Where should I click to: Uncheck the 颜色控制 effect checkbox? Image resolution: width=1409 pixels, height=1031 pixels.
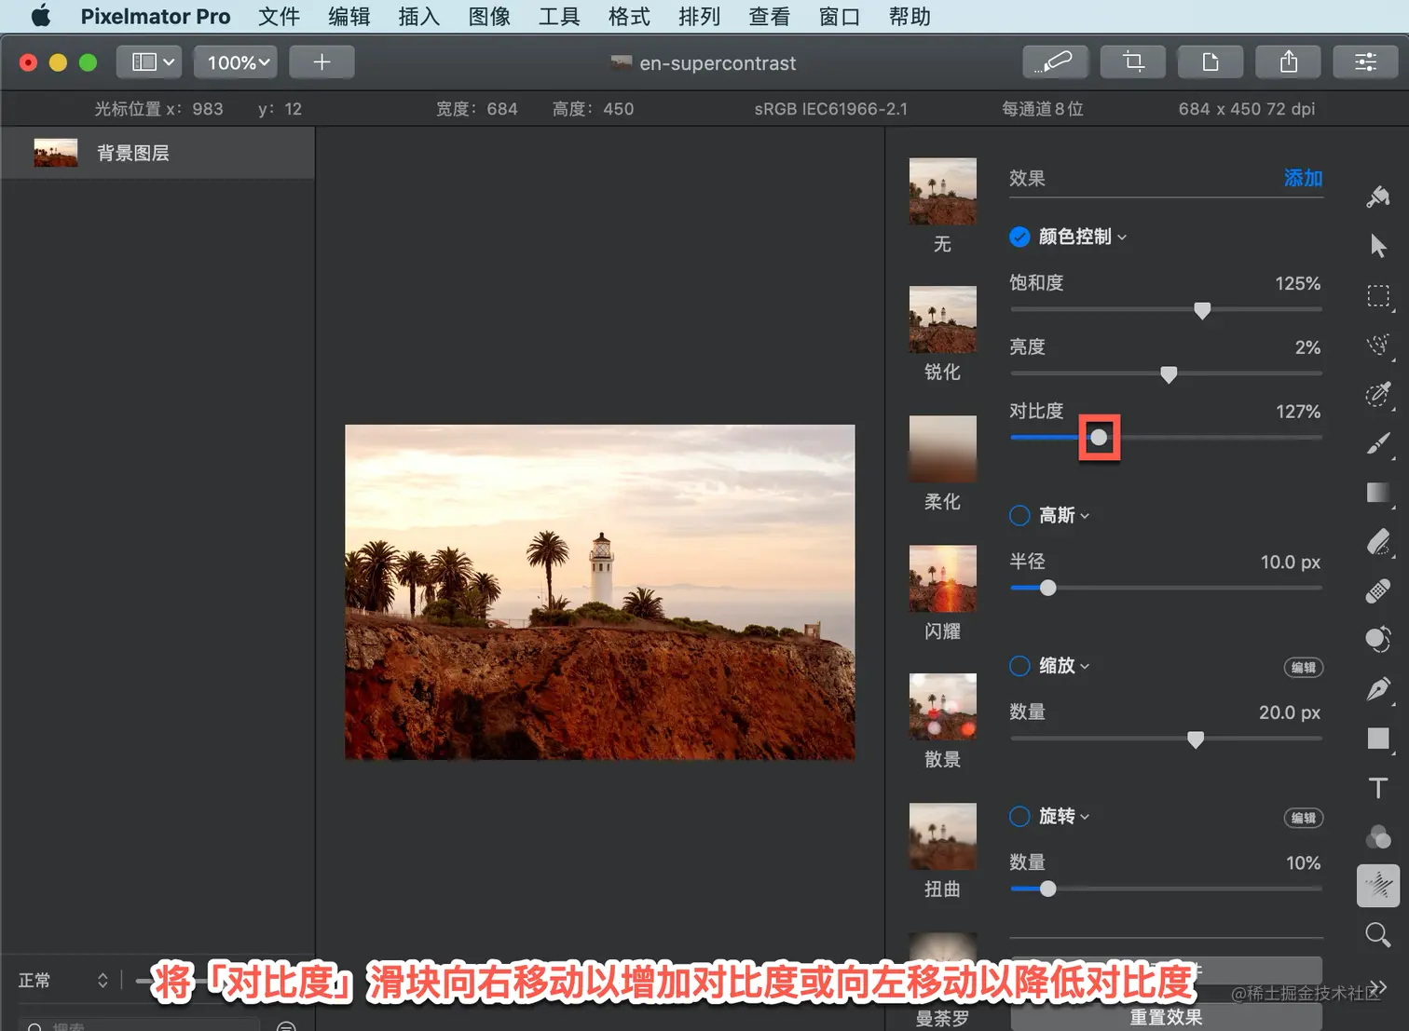pos(1019,237)
